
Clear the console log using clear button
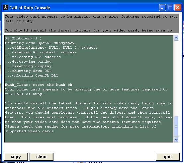tap(42, 157)
